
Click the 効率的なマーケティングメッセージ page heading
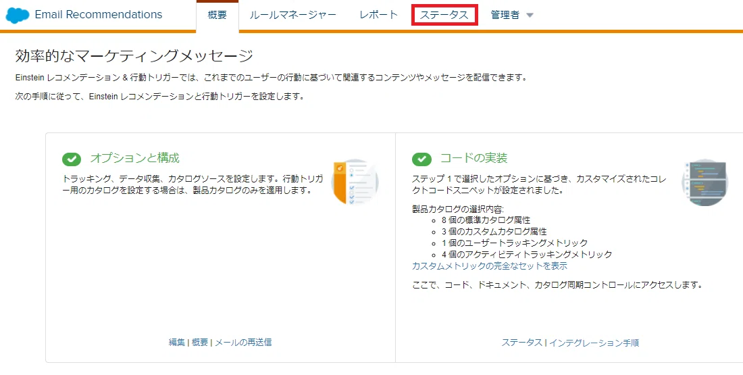pyautogui.click(x=134, y=56)
